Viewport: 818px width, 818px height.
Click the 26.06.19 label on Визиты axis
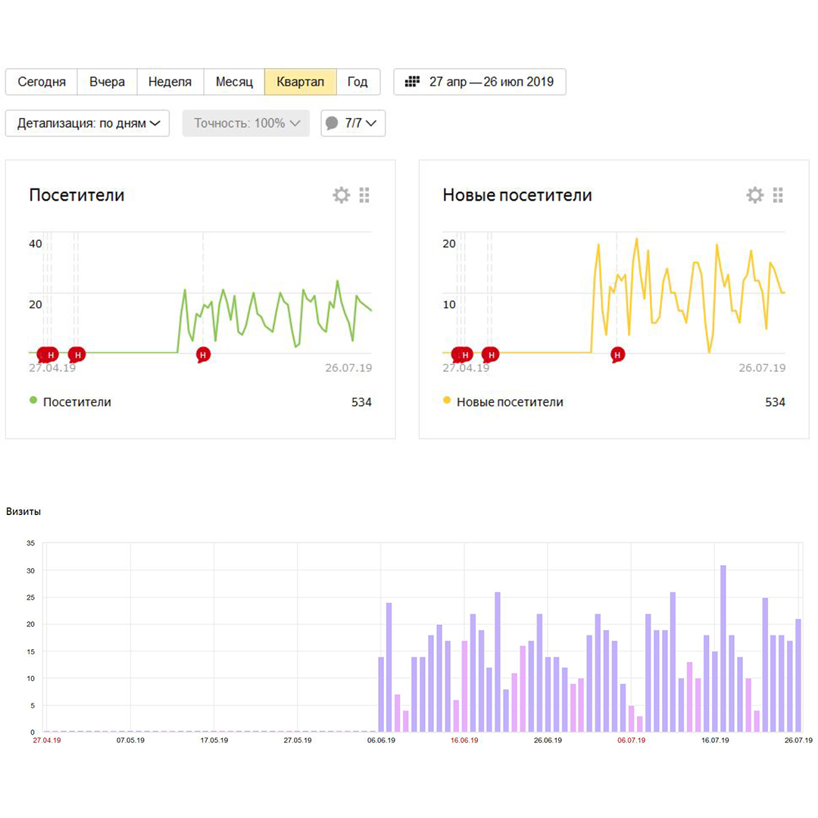coord(548,740)
